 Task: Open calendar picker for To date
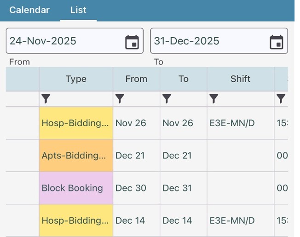[276, 42]
